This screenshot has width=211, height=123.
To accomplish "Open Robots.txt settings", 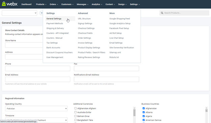I will point(114,57).
